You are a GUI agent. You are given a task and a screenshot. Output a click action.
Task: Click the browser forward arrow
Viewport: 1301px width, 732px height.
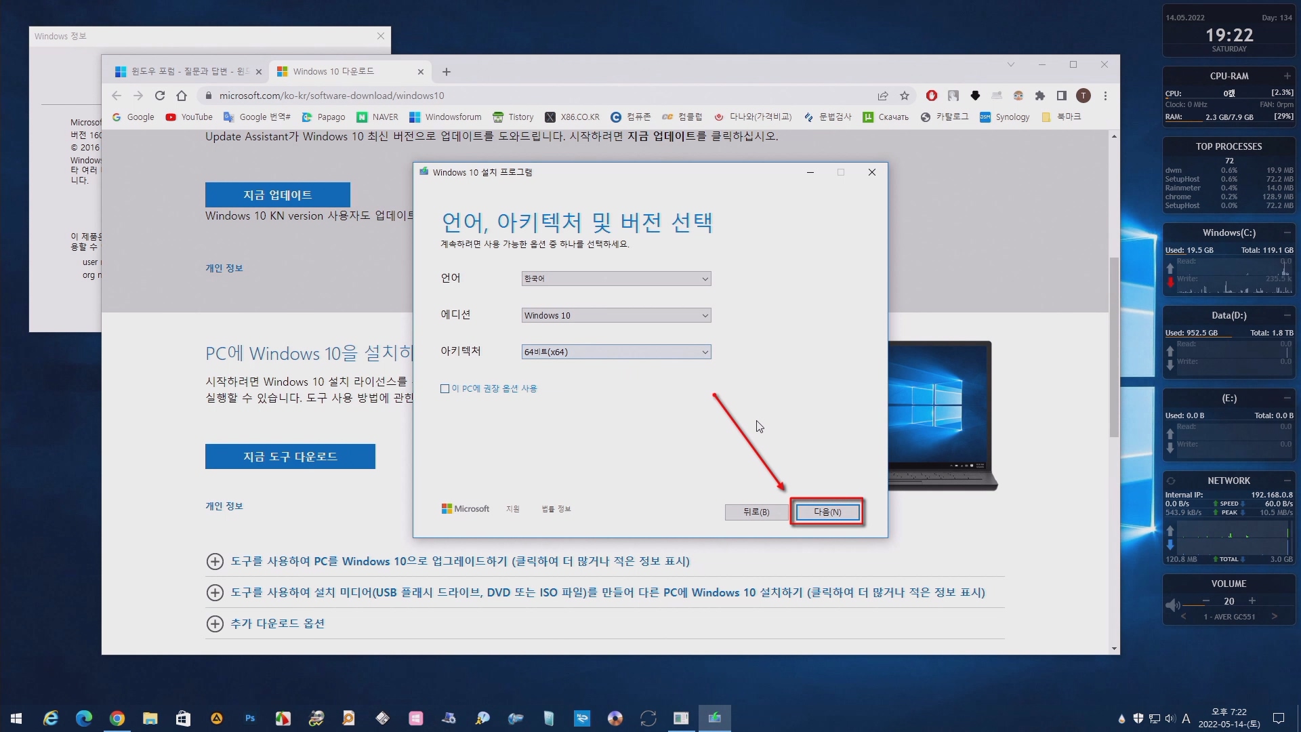138,96
